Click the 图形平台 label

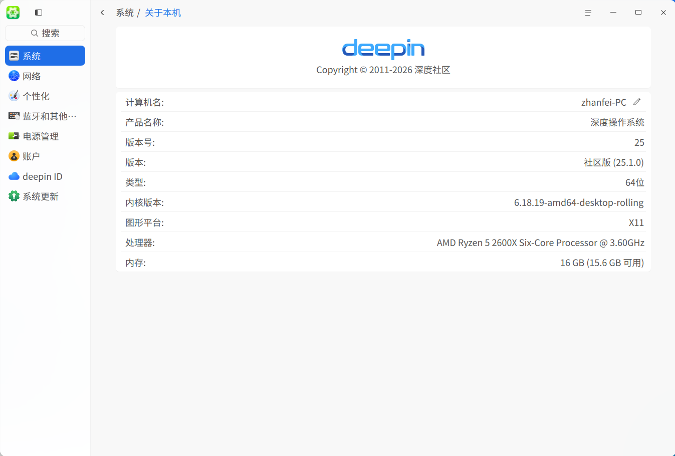[x=144, y=222]
